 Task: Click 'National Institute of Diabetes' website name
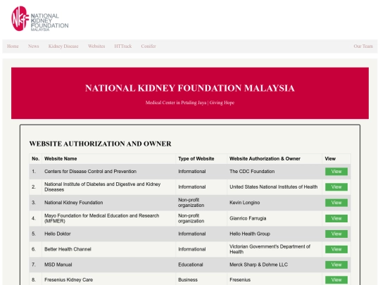point(102,187)
